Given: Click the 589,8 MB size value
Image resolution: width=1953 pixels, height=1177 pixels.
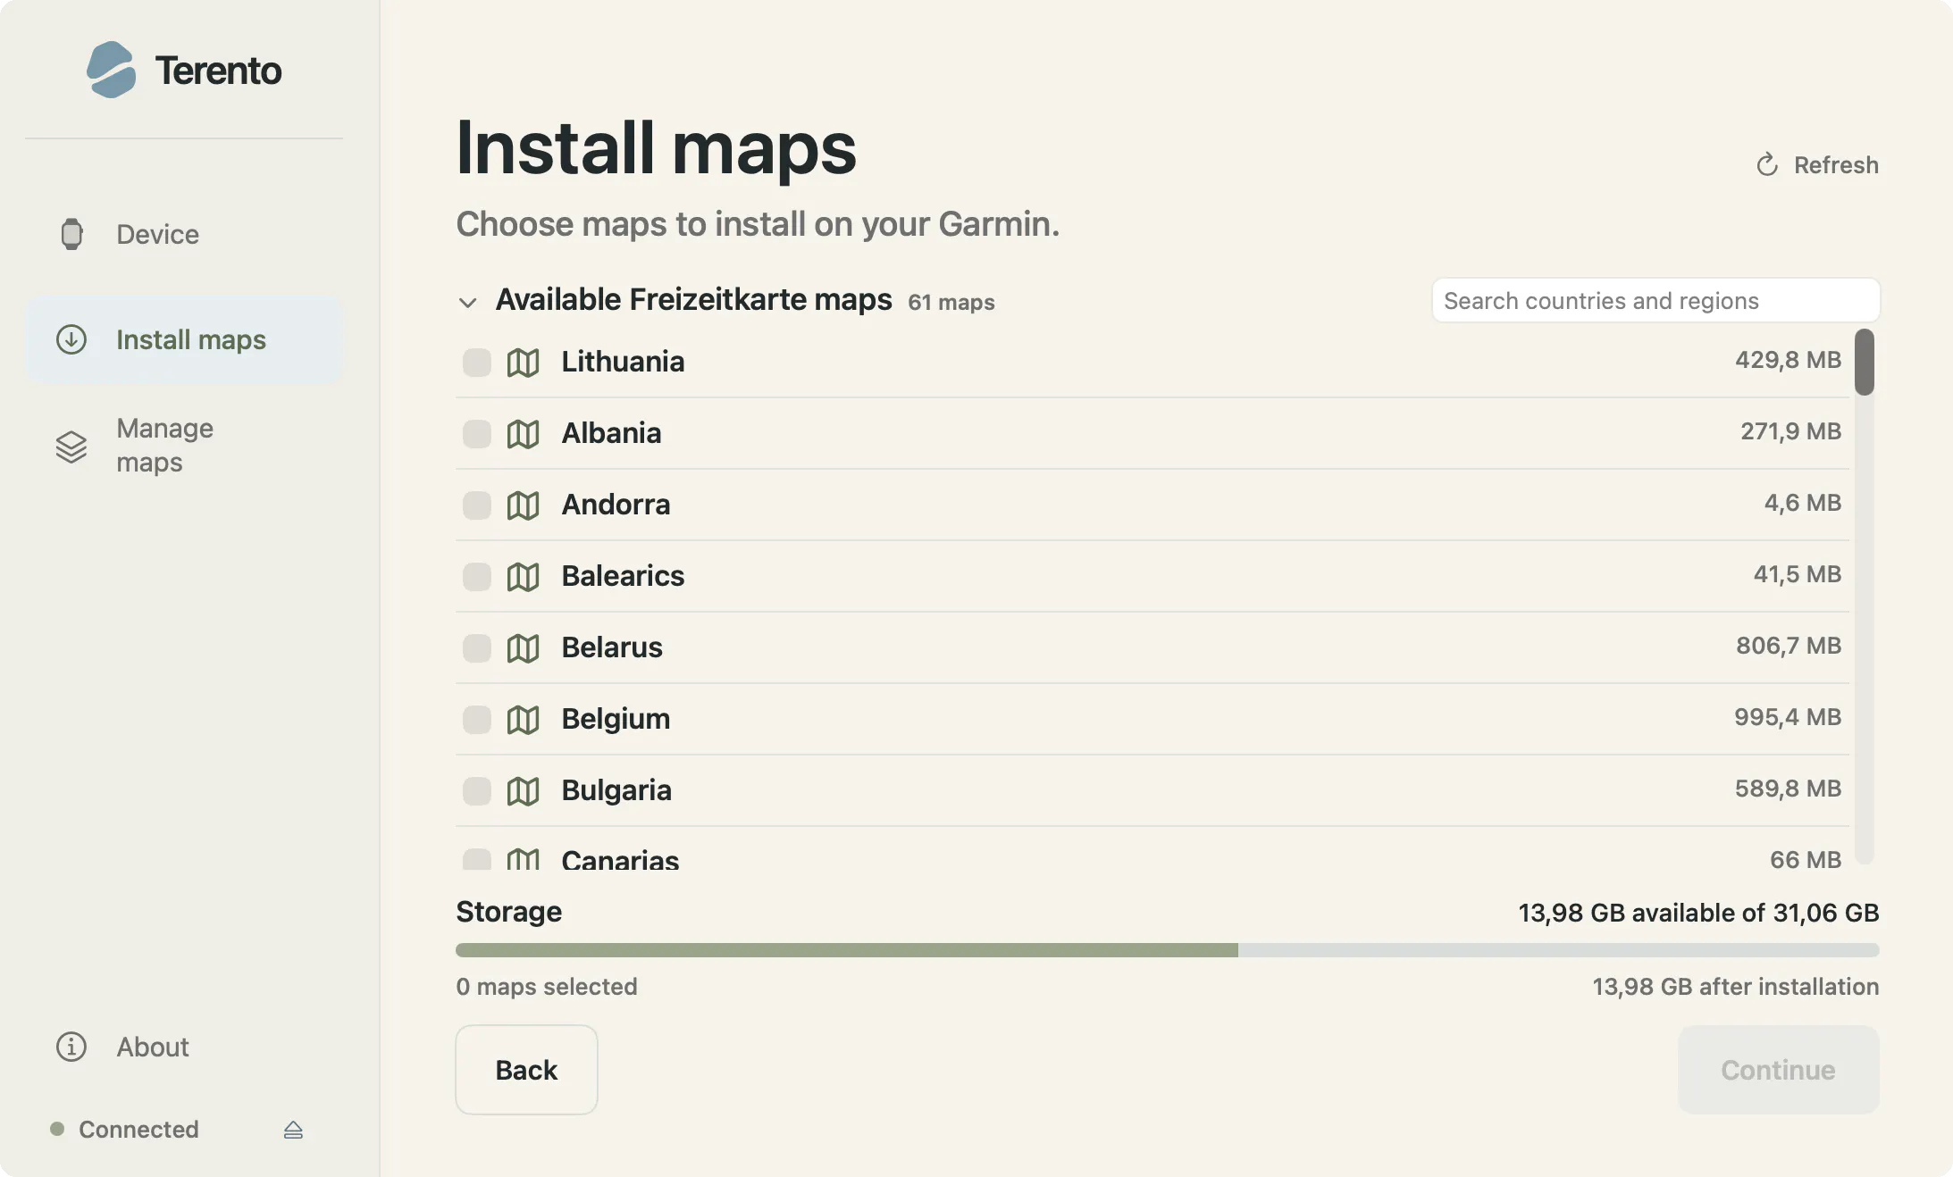Looking at the screenshot, I should click(1788, 789).
